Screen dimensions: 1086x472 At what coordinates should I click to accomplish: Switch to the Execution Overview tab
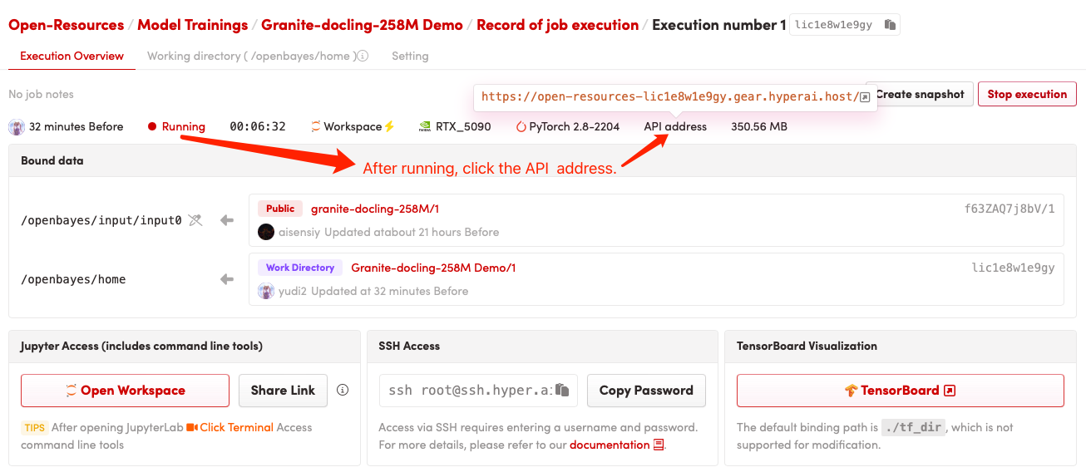pos(72,57)
